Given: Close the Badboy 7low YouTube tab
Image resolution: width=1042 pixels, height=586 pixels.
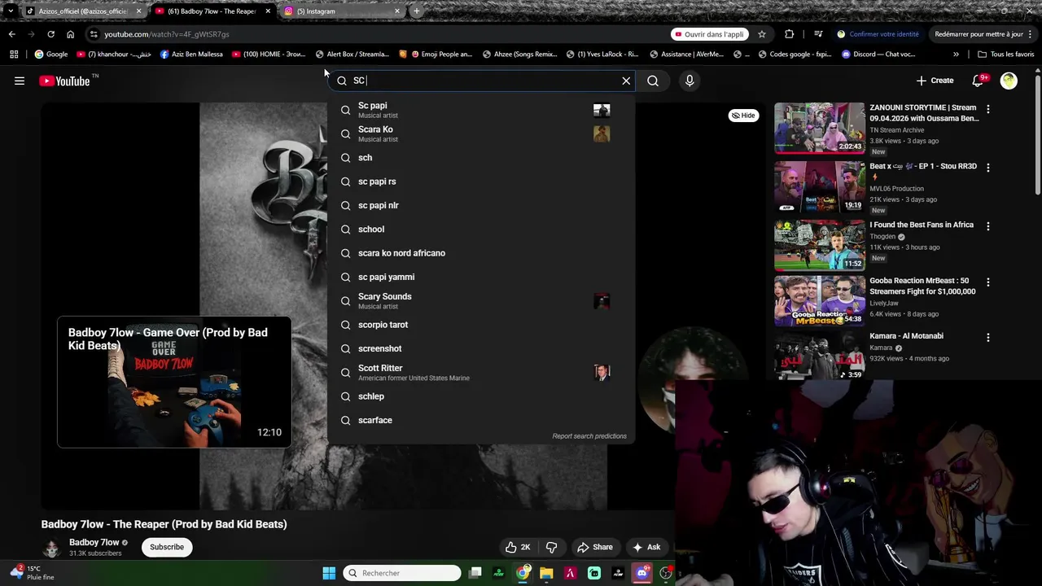Looking at the screenshot, I should [268, 11].
